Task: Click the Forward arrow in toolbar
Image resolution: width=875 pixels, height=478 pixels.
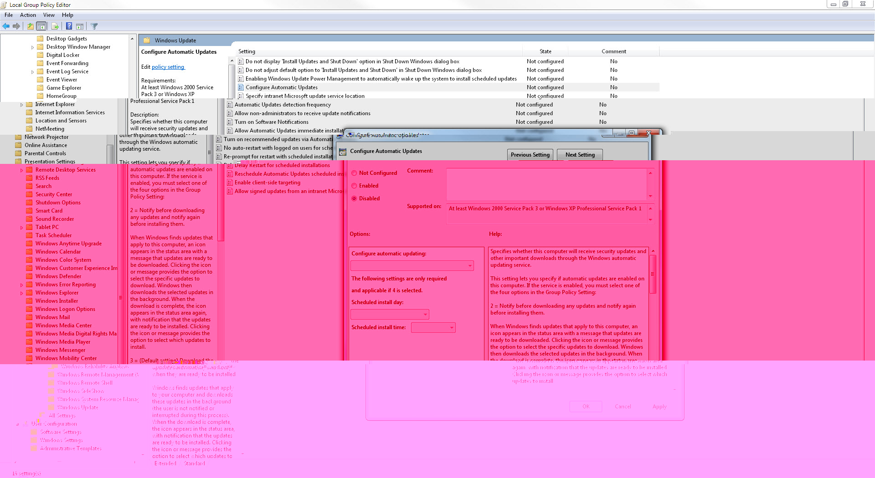Action: (16, 26)
